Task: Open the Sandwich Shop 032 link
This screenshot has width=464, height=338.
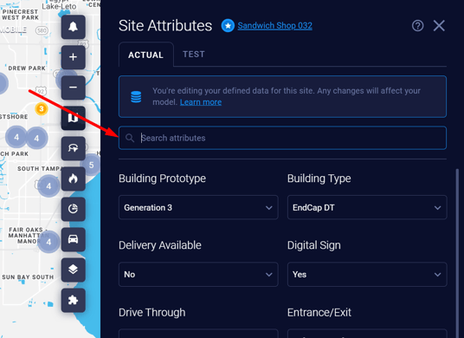Action: pos(274,26)
